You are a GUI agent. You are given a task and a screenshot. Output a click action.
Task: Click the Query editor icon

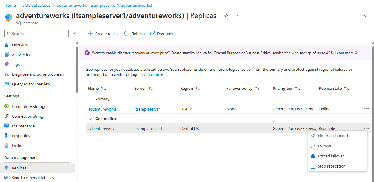(x=7, y=84)
